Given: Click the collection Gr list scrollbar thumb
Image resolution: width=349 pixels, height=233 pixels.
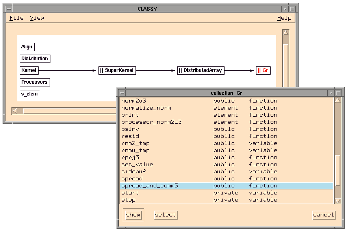Looking at the screenshot, I should (338, 170).
